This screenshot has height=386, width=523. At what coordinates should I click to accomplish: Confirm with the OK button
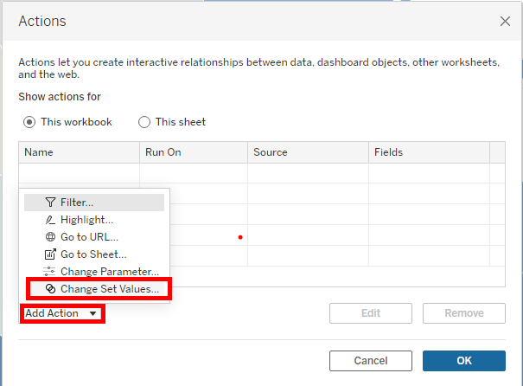(464, 361)
